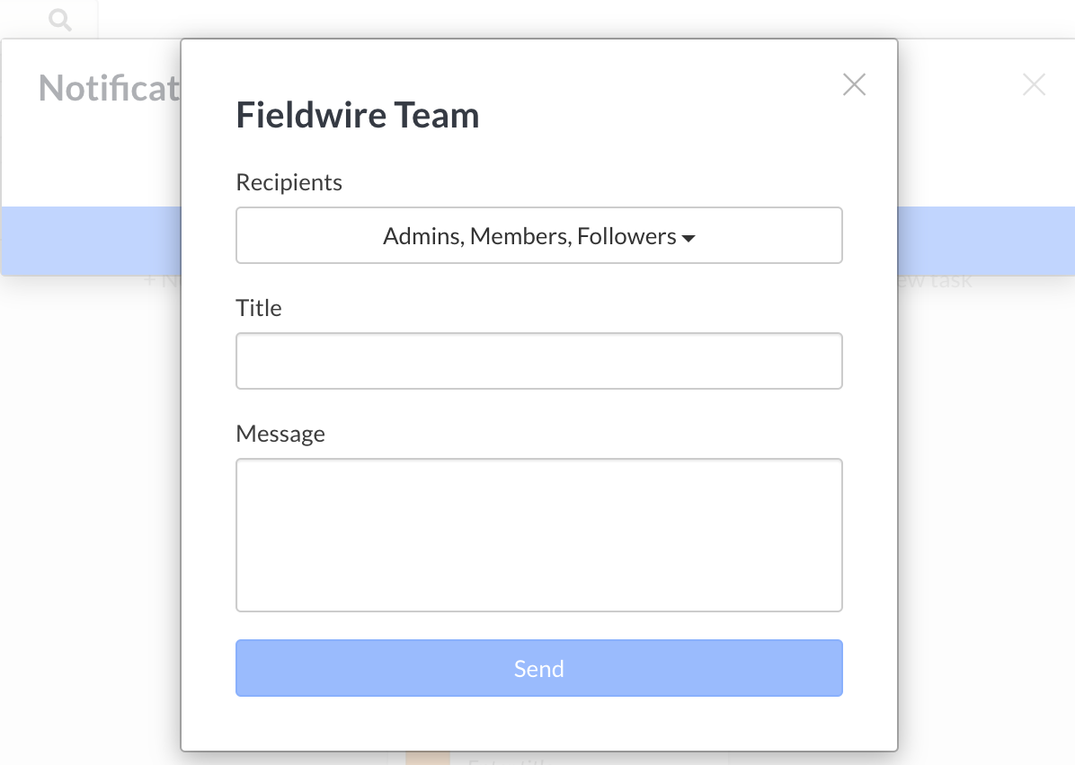
Task: Click the search magnifier icon
Action: coord(60,20)
